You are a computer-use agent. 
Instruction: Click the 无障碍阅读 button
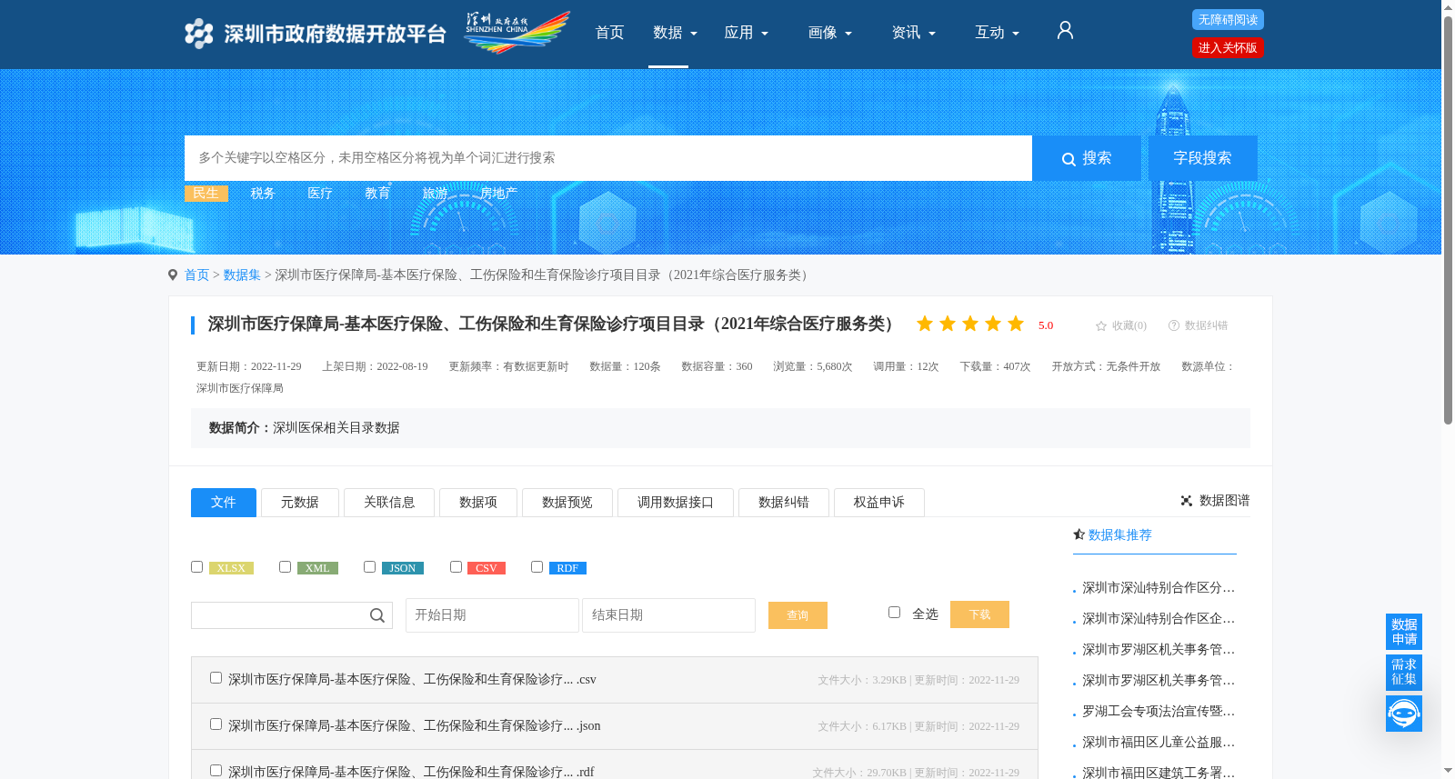pyautogui.click(x=1228, y=20)
